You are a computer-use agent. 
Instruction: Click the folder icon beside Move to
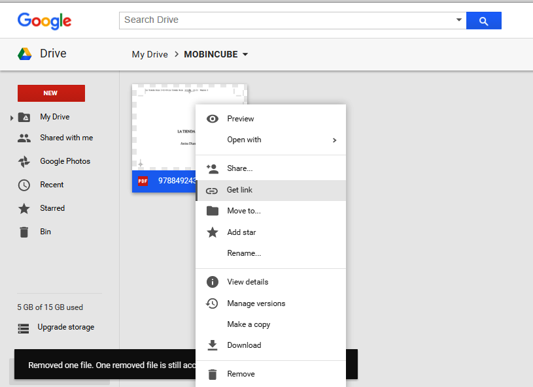tap(213, 211)
